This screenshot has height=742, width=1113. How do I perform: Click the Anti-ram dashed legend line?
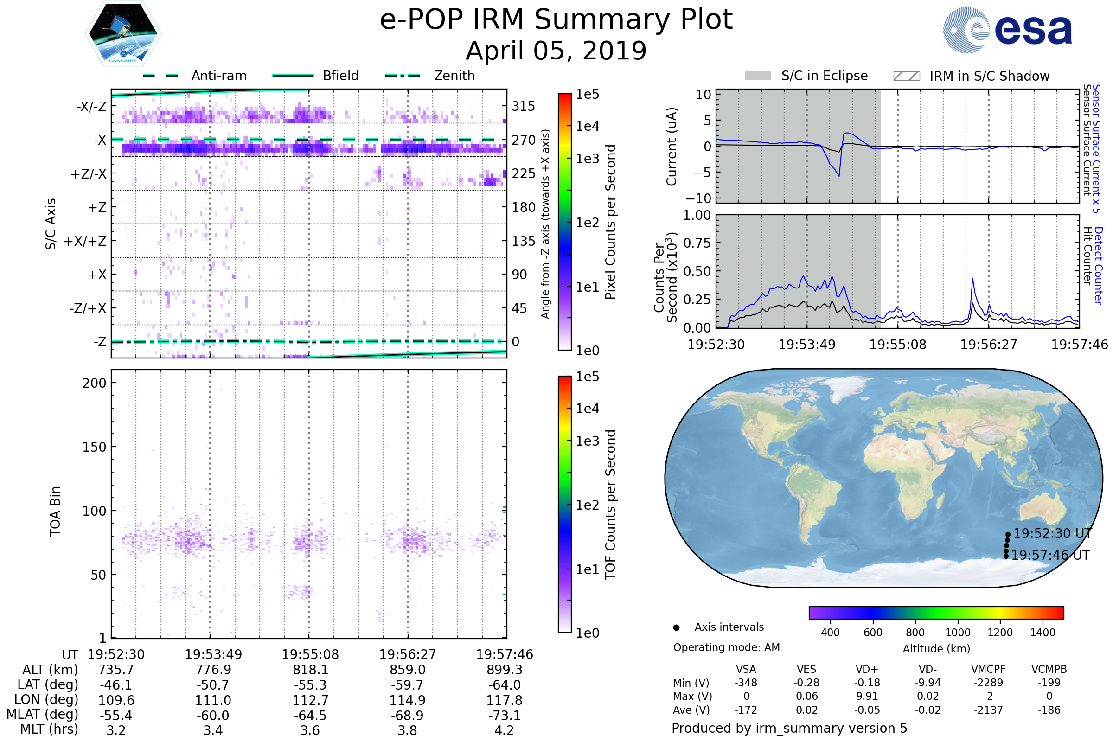[160, 76]
